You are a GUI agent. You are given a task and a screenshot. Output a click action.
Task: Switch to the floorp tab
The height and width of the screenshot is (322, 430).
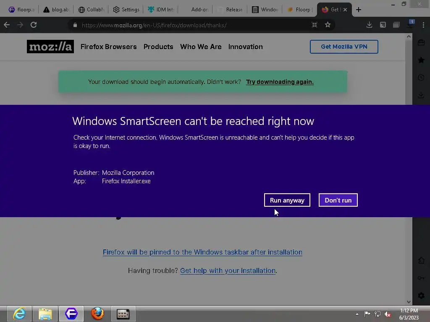coord(21,10)
